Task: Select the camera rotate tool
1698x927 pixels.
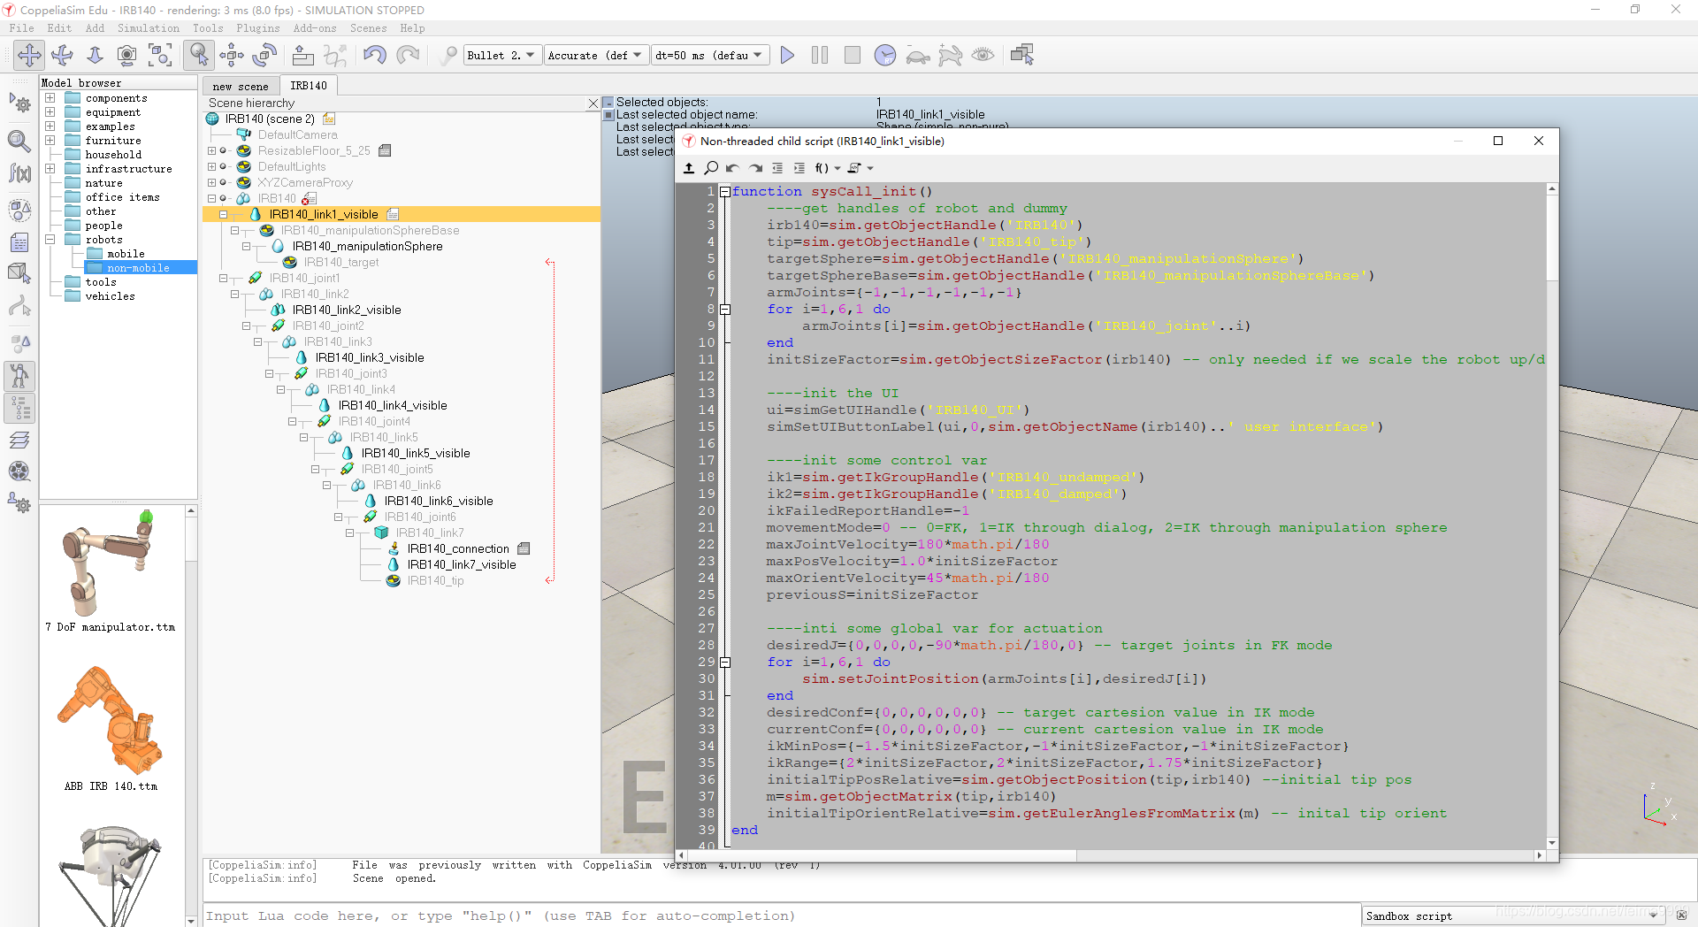Action: (x=62, y=55)
